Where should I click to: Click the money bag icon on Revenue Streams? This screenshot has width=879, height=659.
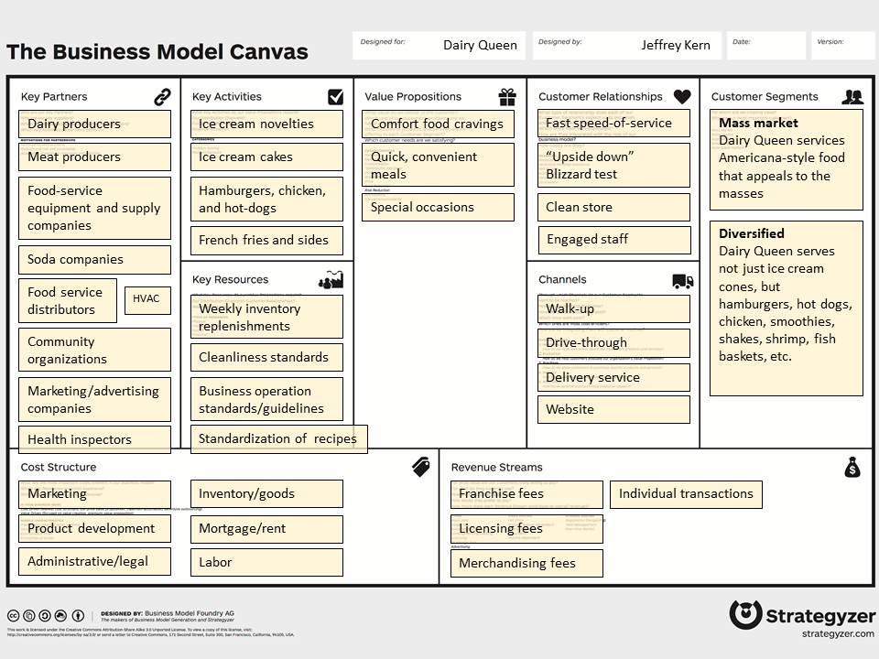click(852, 466)
